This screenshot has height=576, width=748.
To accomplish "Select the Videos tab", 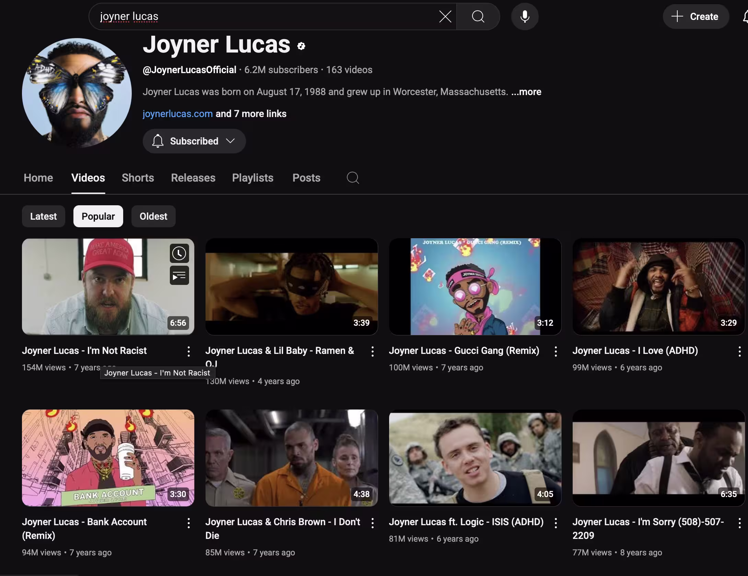I will [x=88, y=178].
